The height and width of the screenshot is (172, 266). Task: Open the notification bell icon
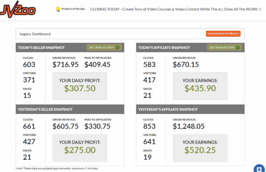point(259,169)
